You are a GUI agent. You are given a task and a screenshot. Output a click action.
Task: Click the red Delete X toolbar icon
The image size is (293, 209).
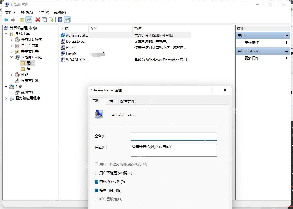(38, 20)
